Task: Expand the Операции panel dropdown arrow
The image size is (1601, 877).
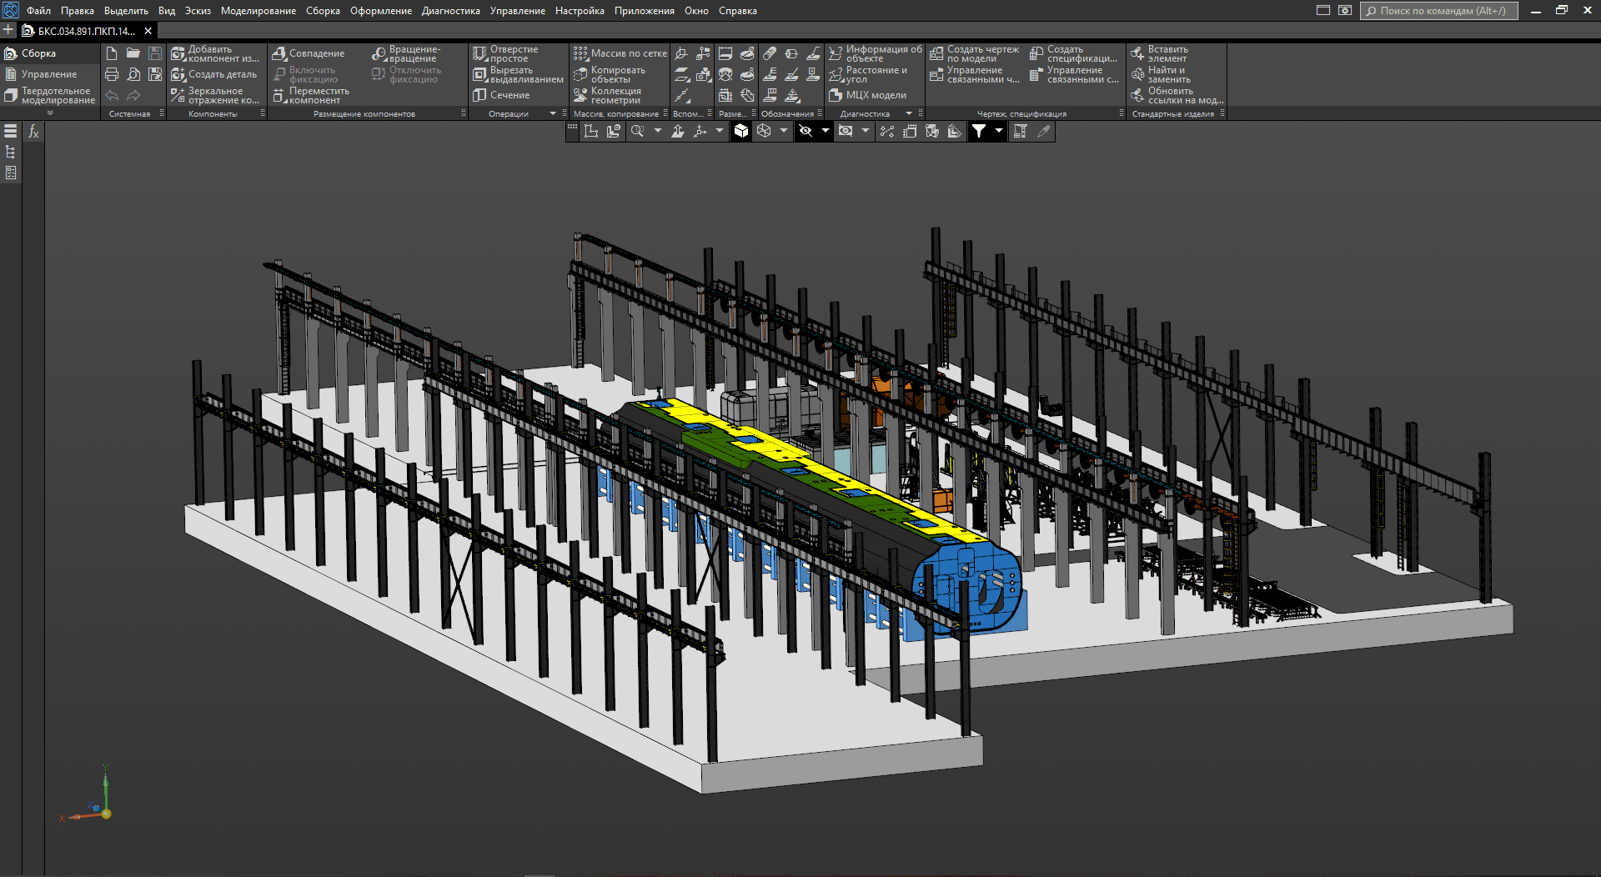Action: click(552, 113)
